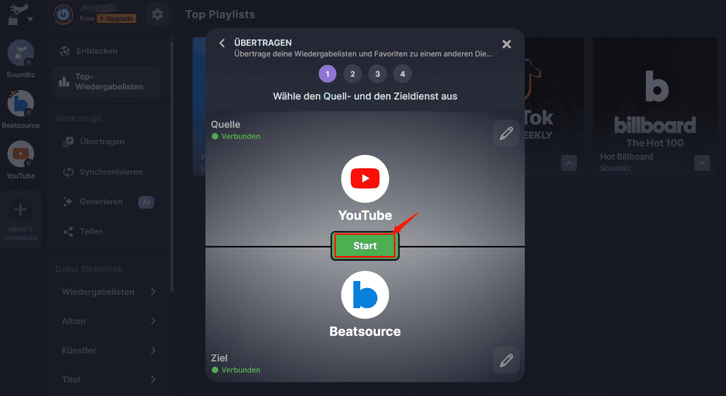Click the Top Playlists heading

[220, 14]
